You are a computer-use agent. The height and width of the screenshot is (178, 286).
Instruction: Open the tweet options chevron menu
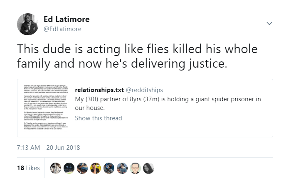[x=269, y=24]
